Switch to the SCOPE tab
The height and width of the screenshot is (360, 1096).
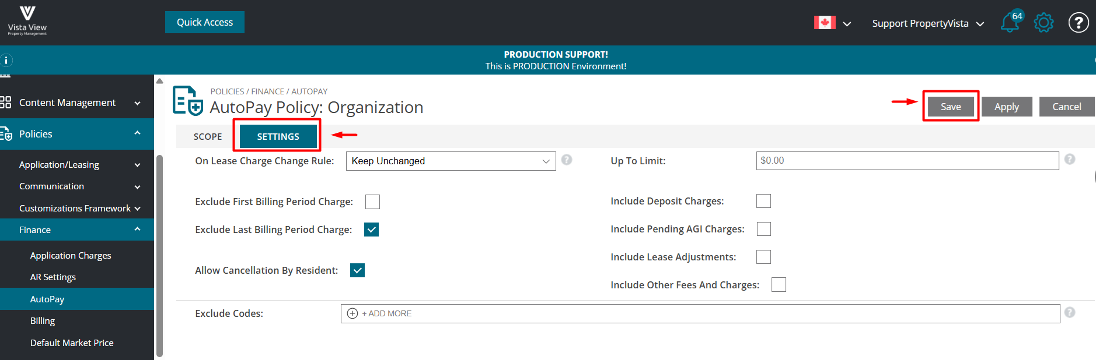pyautogui.click(x=208, y=136)
